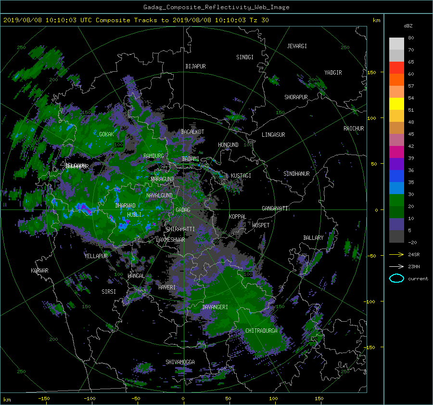Select the yellow 51 dBZ legend swatch
This screenshot has height=405, width=433.
tap(396, 104)
